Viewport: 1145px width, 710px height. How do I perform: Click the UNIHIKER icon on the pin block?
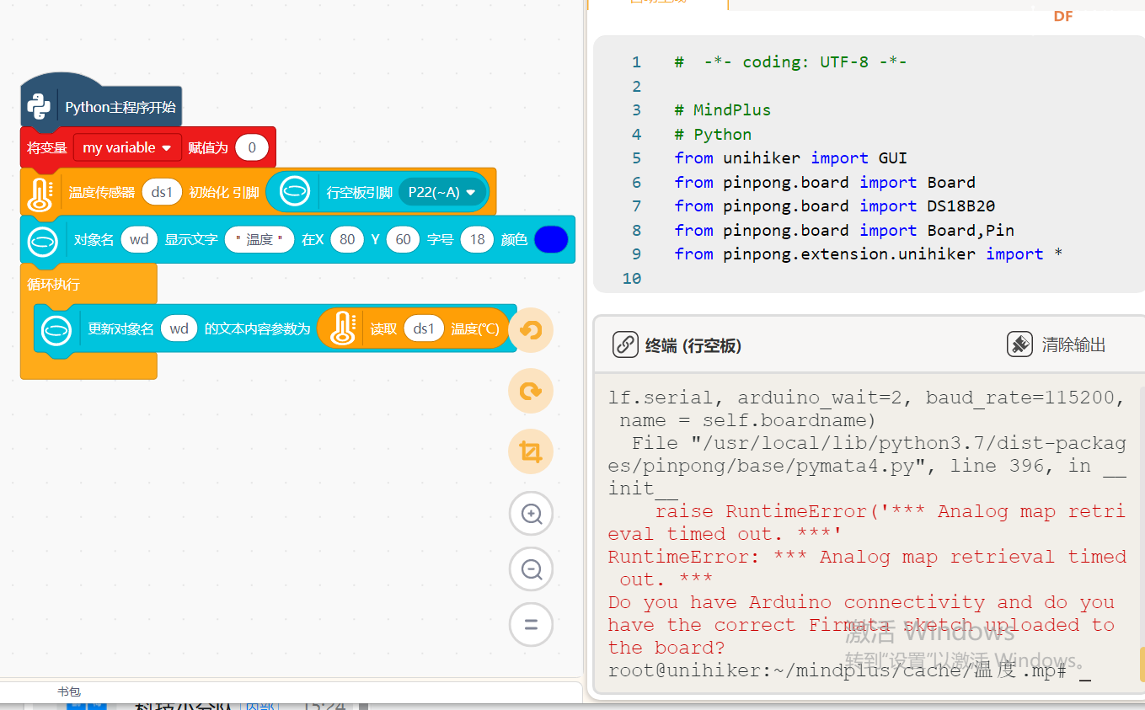(295, 192)
